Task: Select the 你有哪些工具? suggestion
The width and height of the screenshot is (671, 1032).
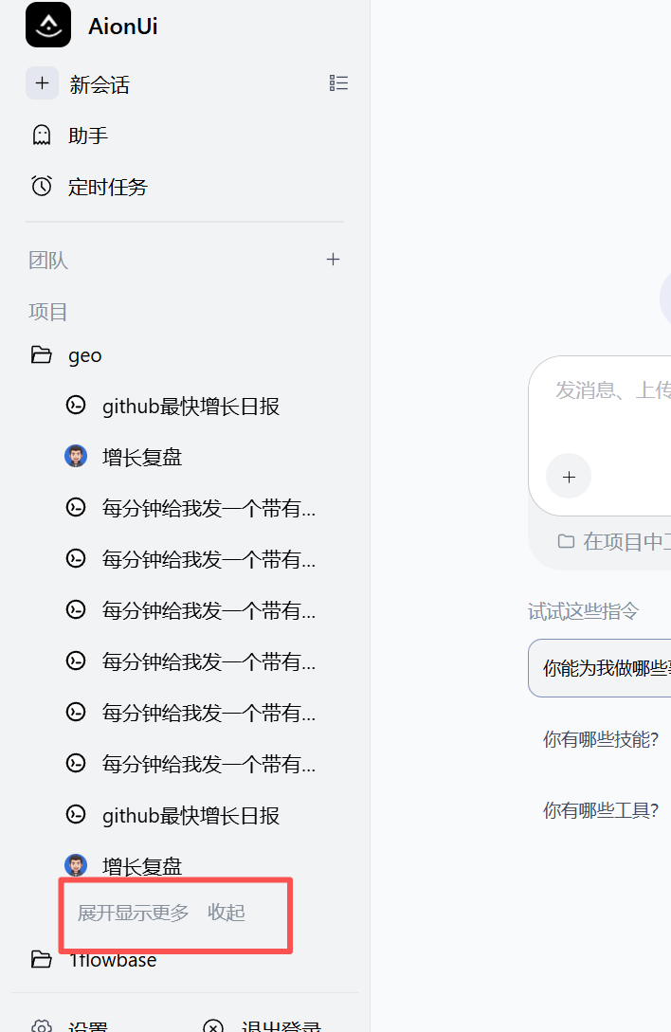Action: click(x=601, y=810)
